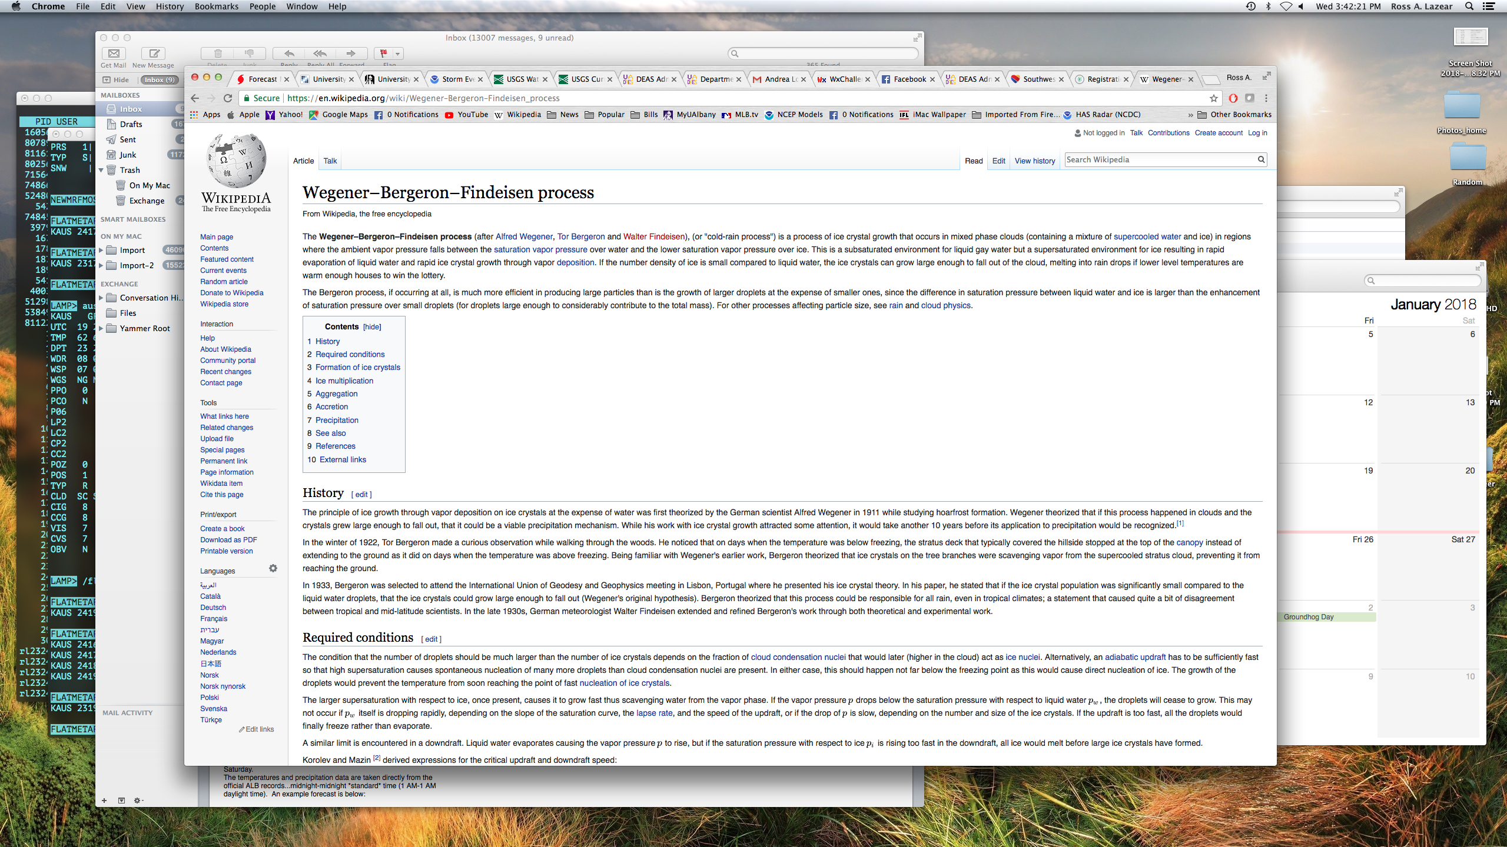
Task: Open the Screen Shot file thumbnail on desktop
Action: (1471, 37)
